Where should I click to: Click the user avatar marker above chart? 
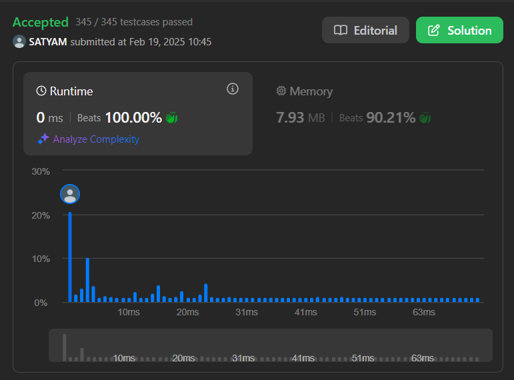(70, 194)
